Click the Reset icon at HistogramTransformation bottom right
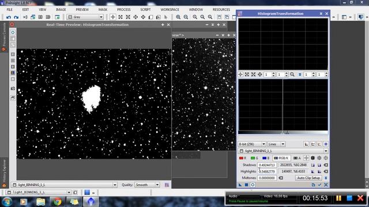369x207 pixels. pyautogui.click(x=326, y=185)
